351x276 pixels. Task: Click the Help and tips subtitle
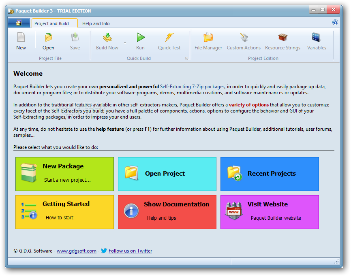click(162, 218)
